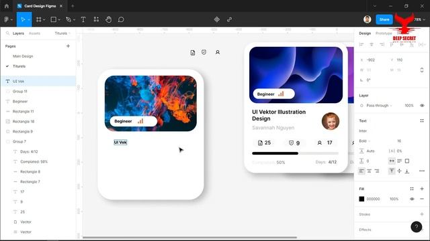
Task: Switch to Layers tab
Action: [18, 33]
